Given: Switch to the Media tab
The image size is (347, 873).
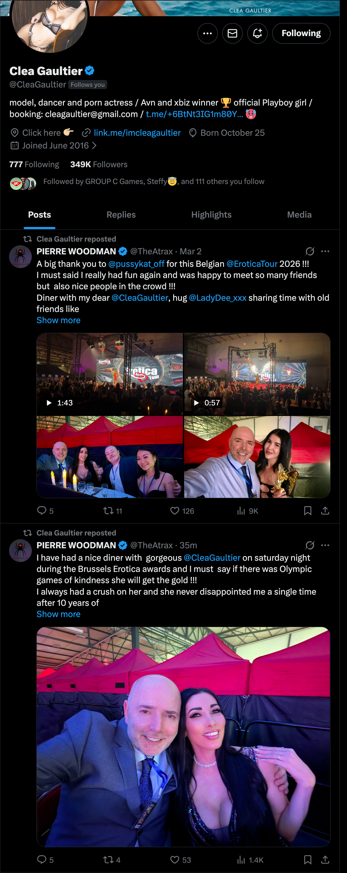Looking at the screenshot, I should click(x=299, y=215).
